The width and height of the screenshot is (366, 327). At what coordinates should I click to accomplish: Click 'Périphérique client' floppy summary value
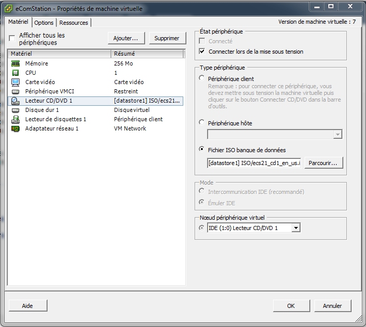point(138,119)
